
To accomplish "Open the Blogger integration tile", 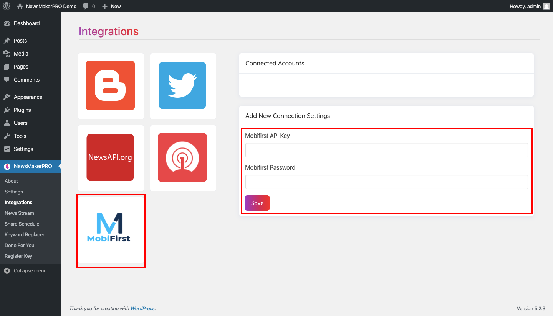I will [x=111, y=86].
